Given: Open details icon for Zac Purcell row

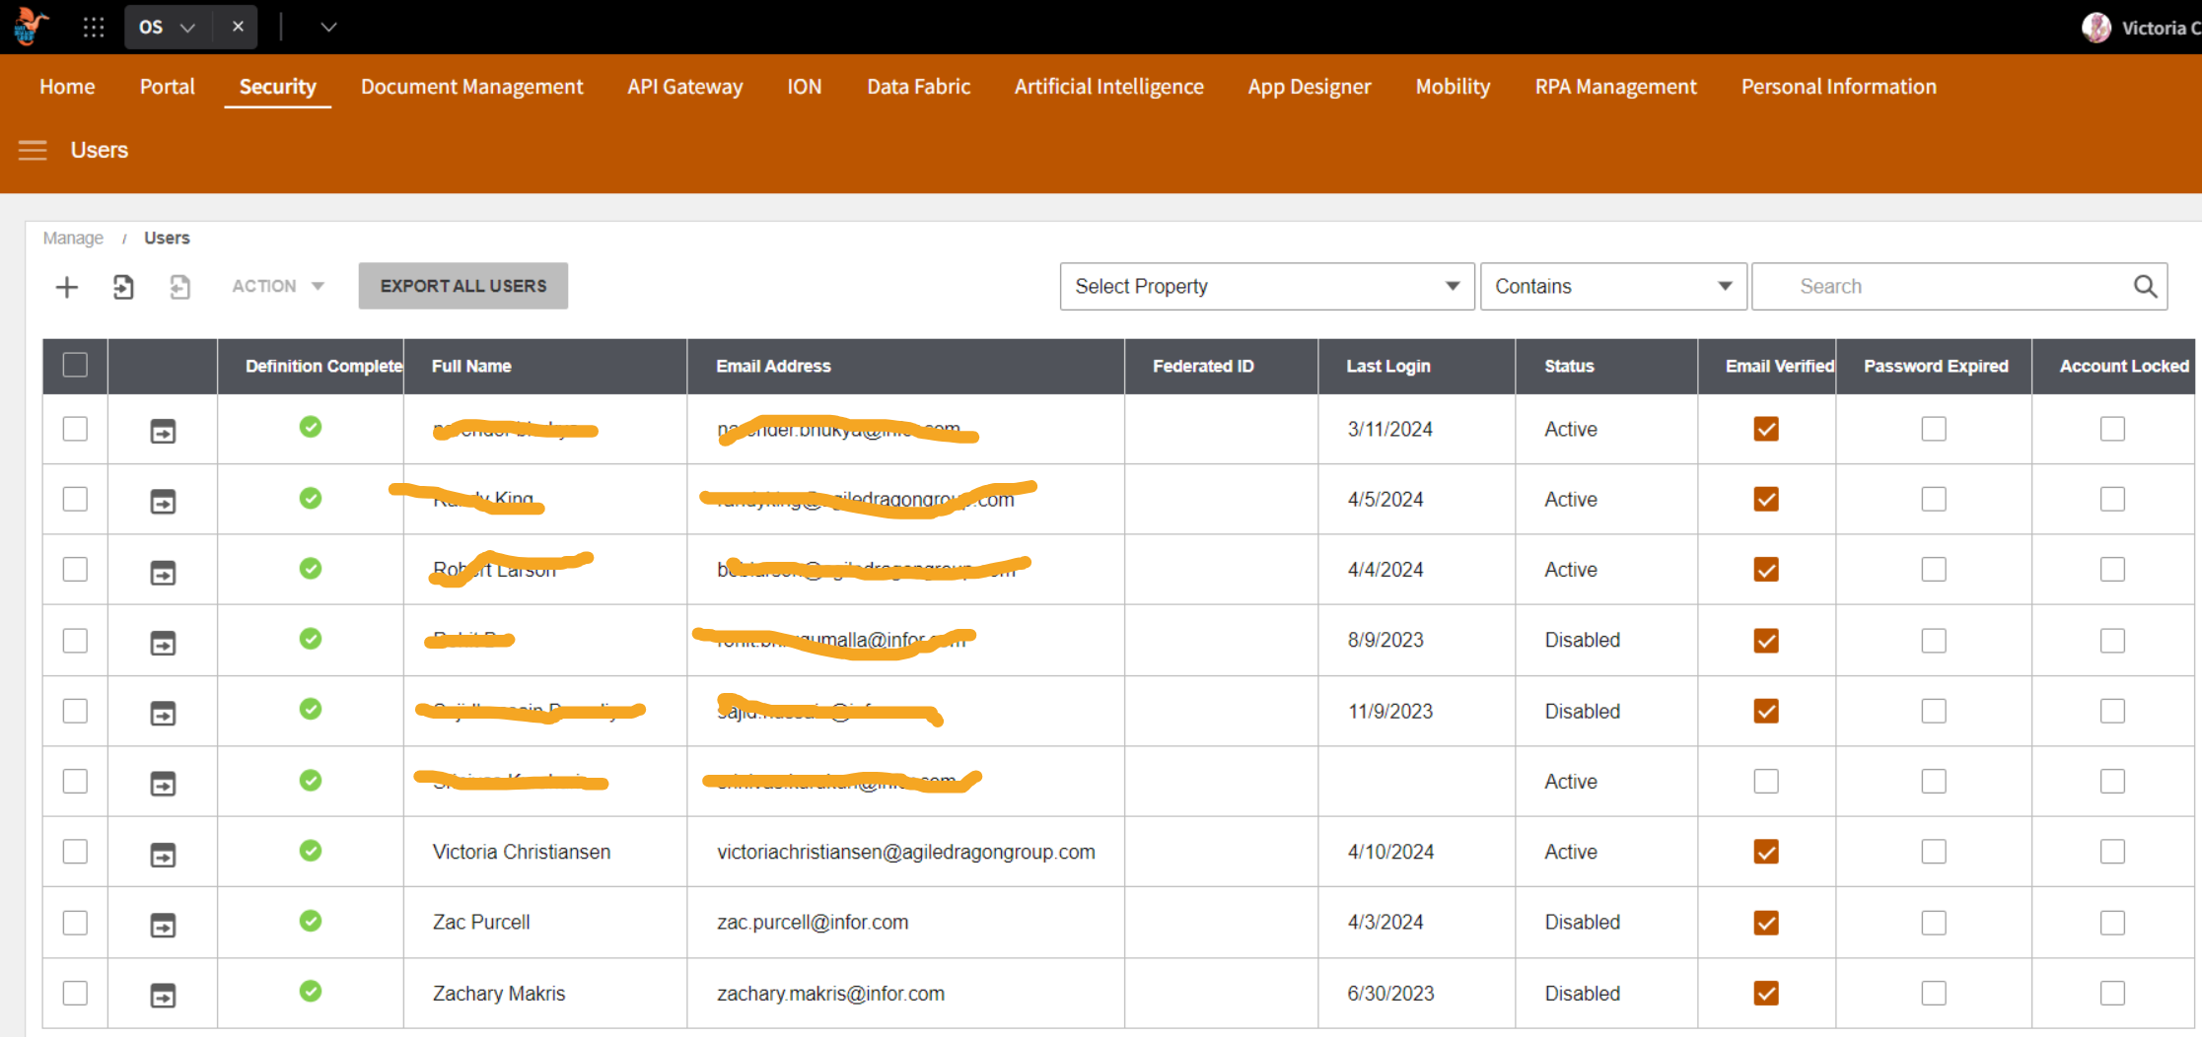Looking at the screenshot, I should pyautogui.click(x=163, y=925).
